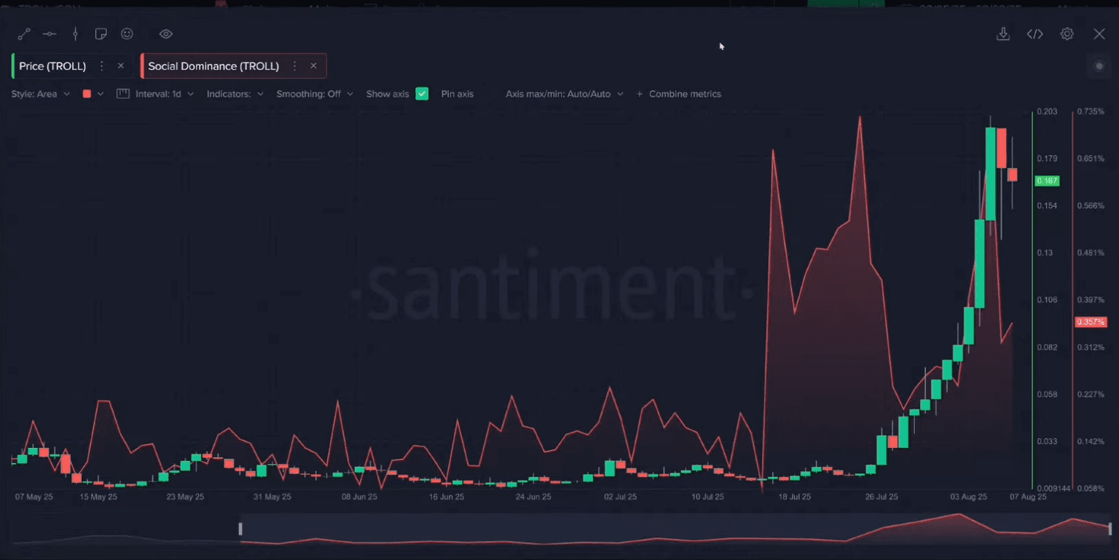Viewport: 1119px width, 560px height.
Task: Open the red color swatch picker
Action: [x=93, y=94]
